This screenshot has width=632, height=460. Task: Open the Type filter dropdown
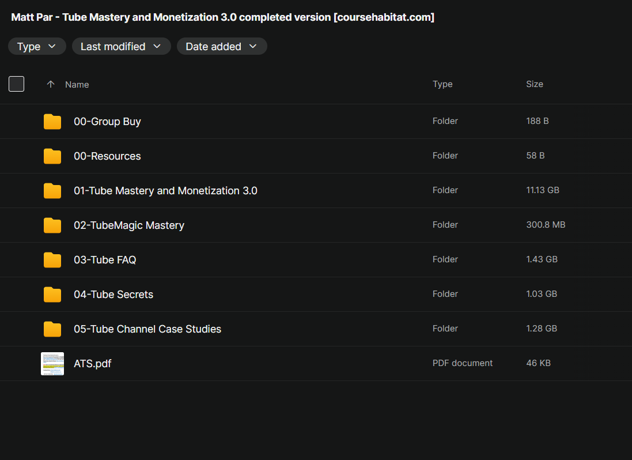(x=37, y=46)
